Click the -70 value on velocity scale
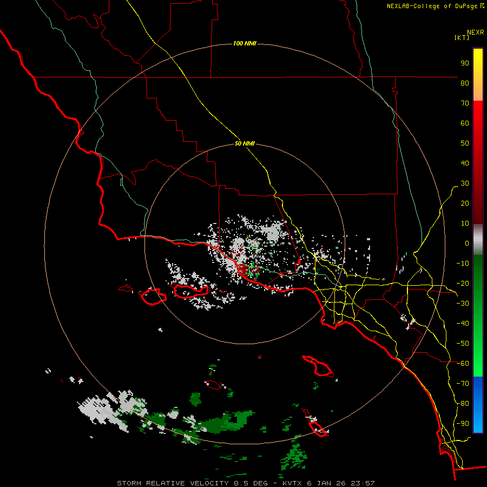 [x=463, y=384]
